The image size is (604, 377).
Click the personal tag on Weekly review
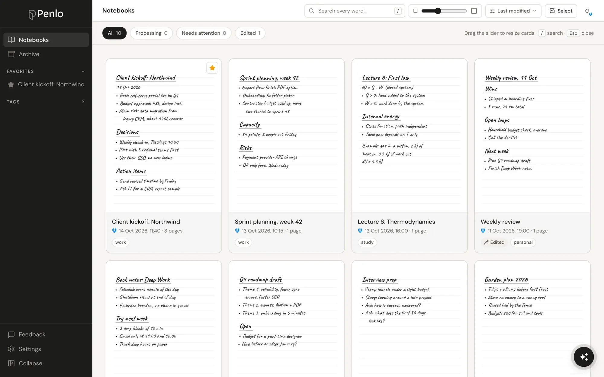pyautogui.click(x=523, y=242)
